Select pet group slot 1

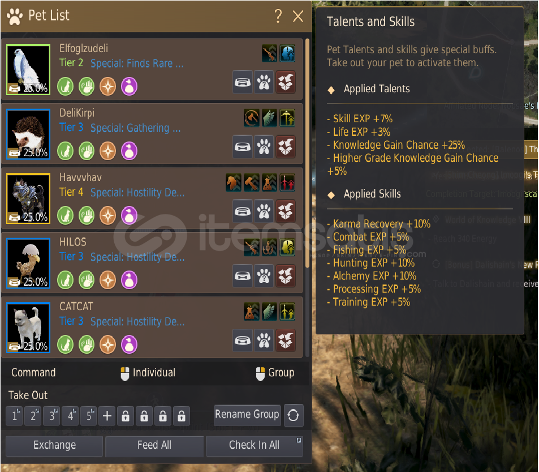[15, 416]
